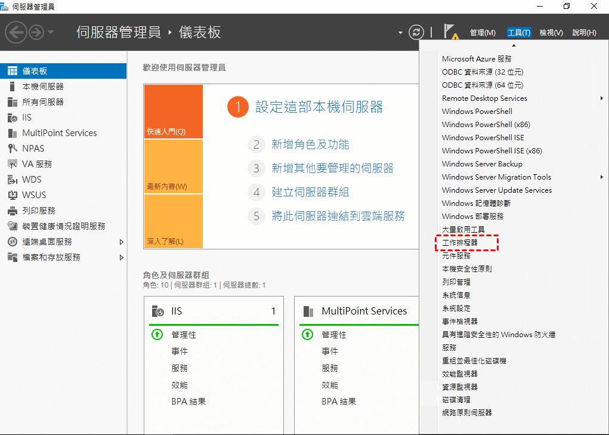Click the IIS icon in the sidebar
The image size is (609, 435).
pyautogui.click(x=13, y=118)
